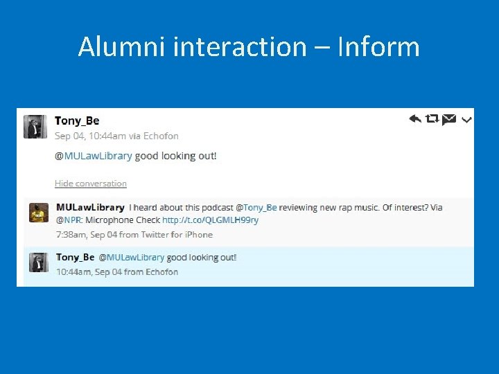Open the MULawLibrary username in the conversation
The height and width of the screenshot is (374, 499).
coord(90,207)
